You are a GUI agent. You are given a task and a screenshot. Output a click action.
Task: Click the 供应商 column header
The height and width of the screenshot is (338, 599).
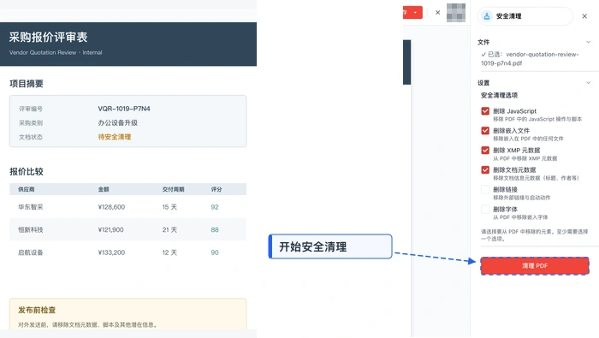click(x=27, y=189)
